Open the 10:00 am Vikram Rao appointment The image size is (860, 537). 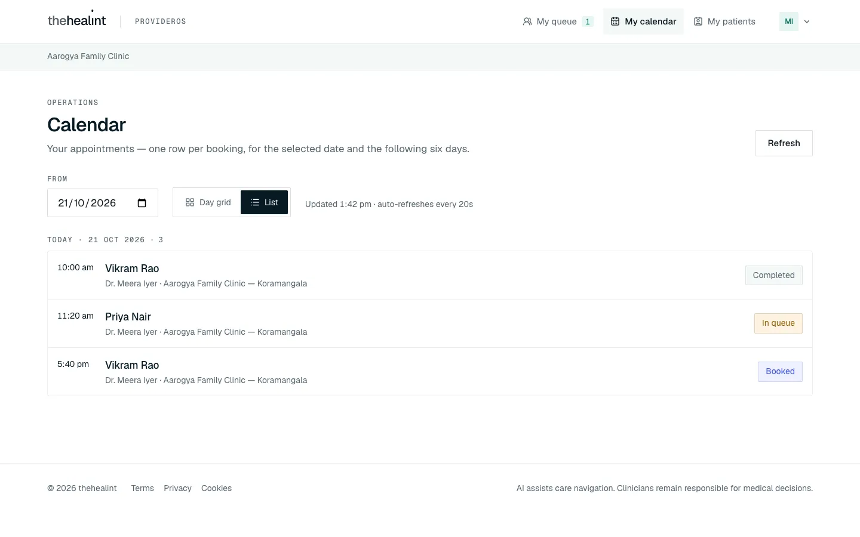[x=430, y=275]
